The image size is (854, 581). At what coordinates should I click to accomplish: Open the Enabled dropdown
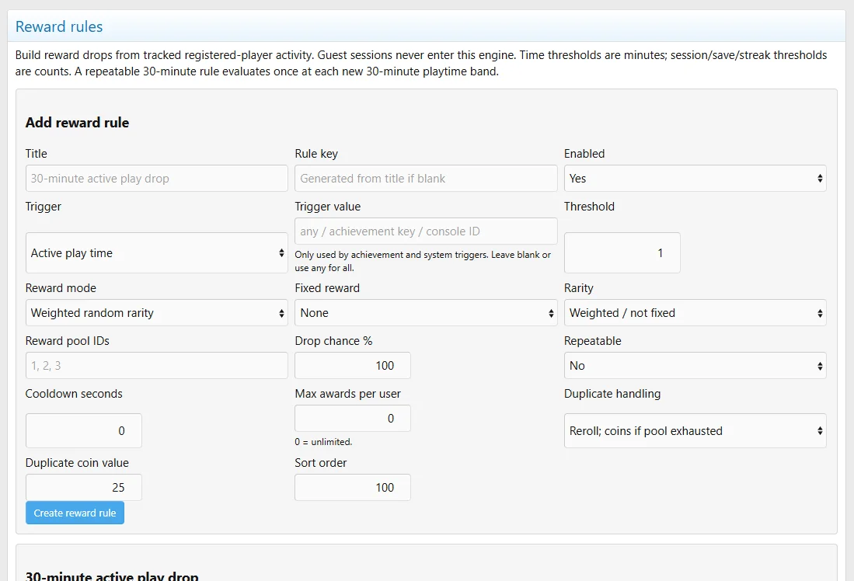pos(695,178)
